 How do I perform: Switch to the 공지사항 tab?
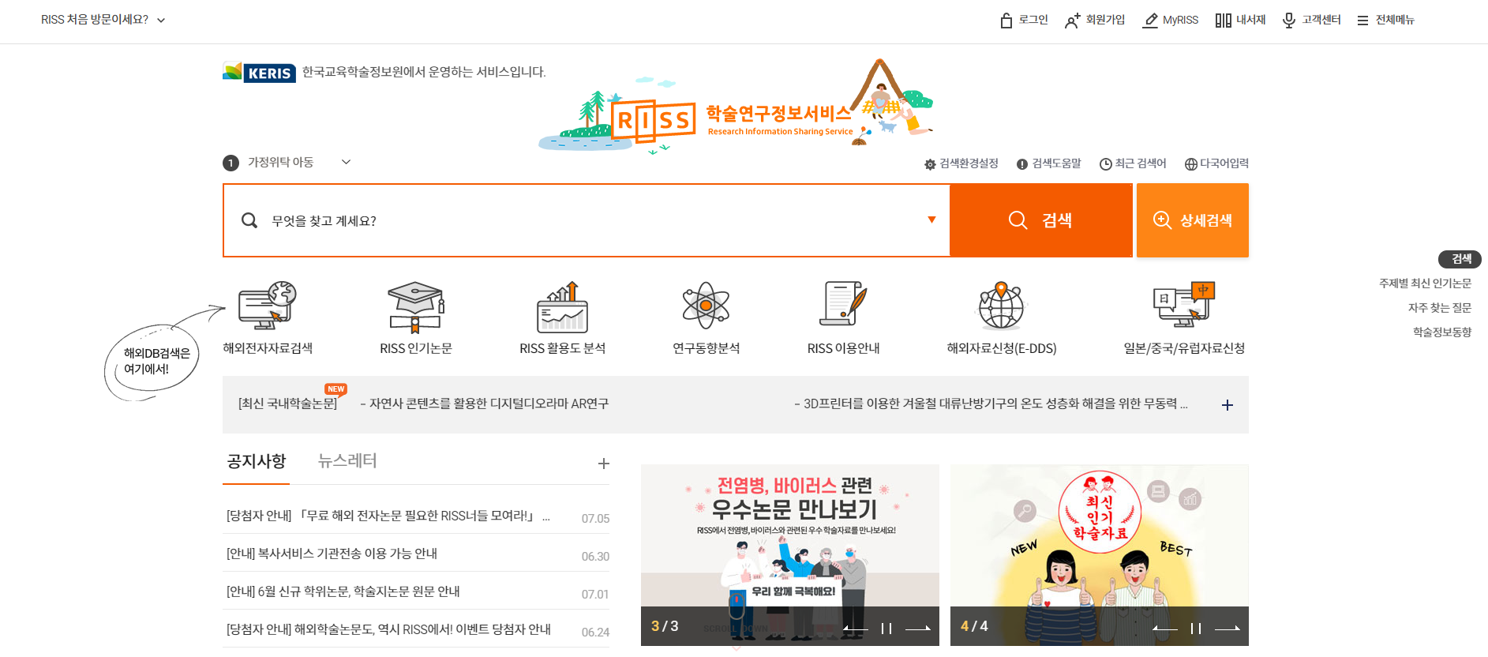257,461
